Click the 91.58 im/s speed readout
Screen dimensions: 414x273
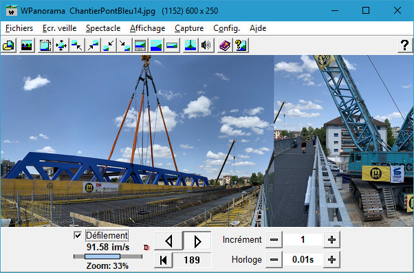coord(108,247)
